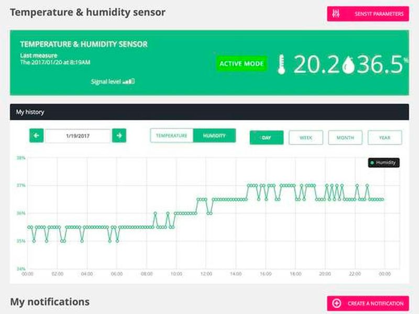Select the Month view tab
The height and width of the screenshot is (314, 419).
(345, 138)
